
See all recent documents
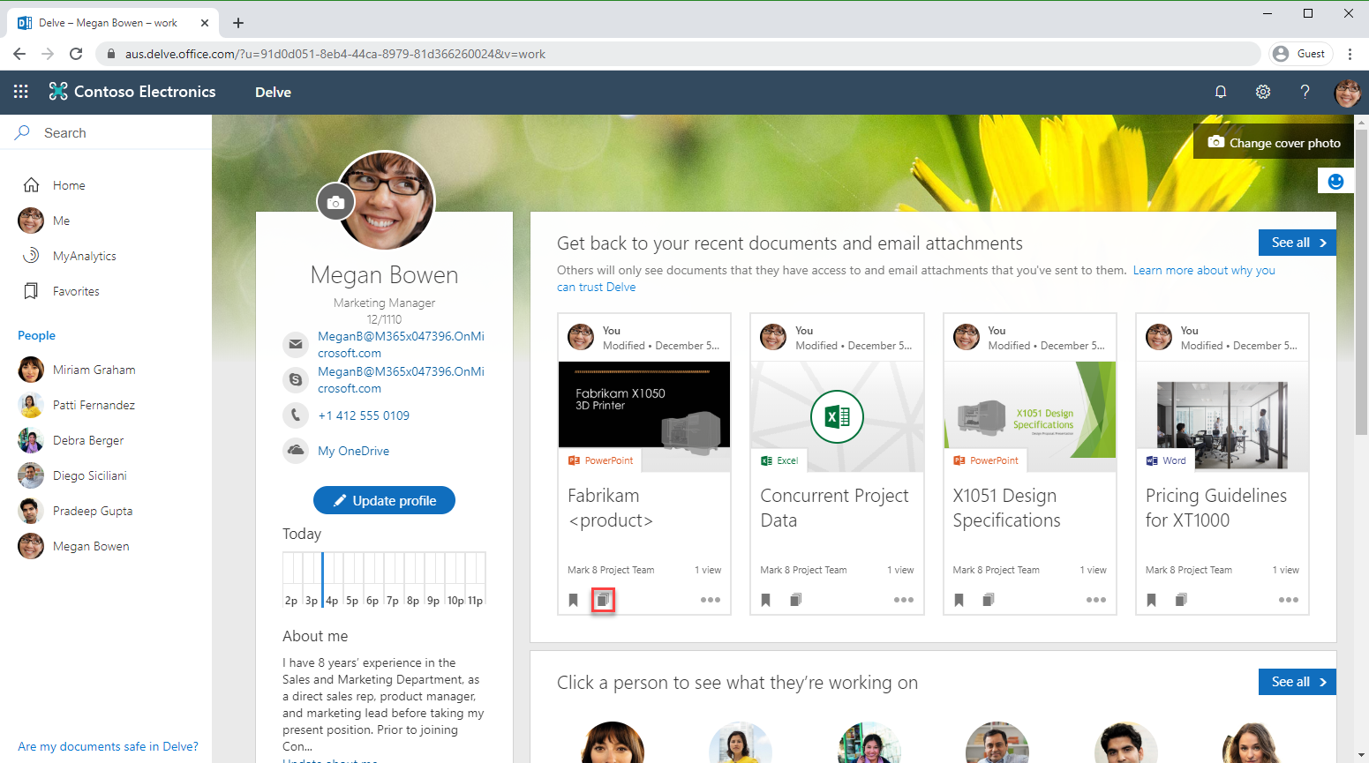1298,243
